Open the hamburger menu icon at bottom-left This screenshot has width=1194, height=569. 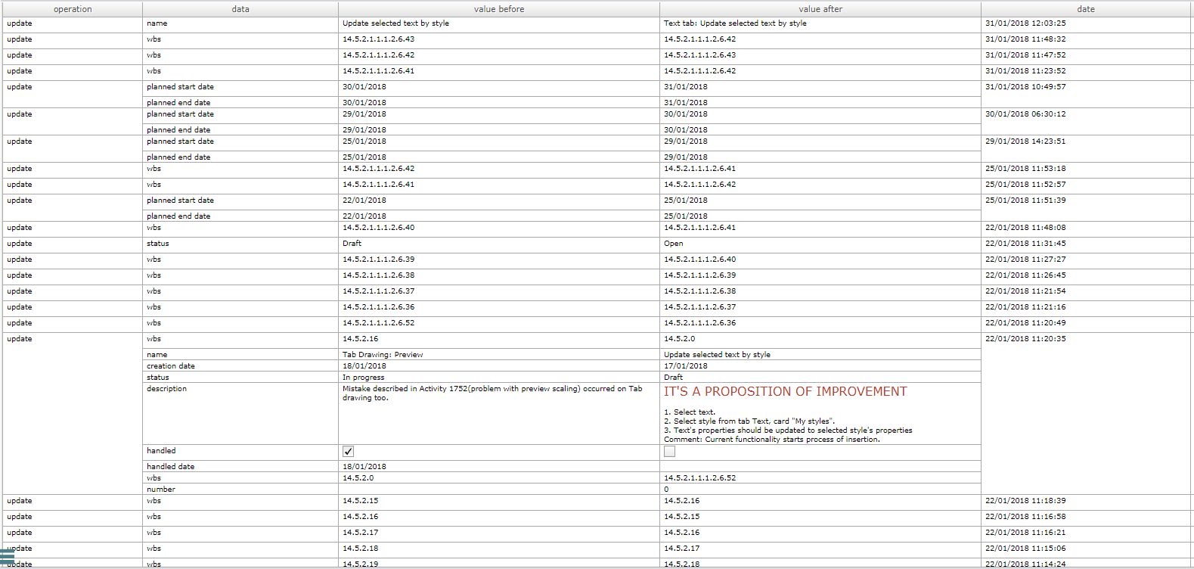point(8,557)
